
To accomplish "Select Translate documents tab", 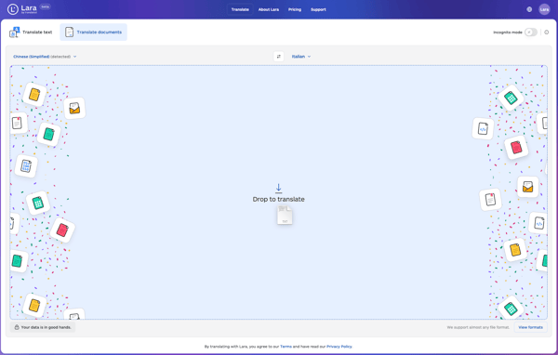I will [93, 32].
